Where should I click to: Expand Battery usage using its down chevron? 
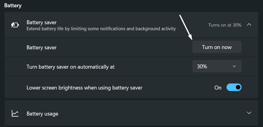[x=249, y=113]
